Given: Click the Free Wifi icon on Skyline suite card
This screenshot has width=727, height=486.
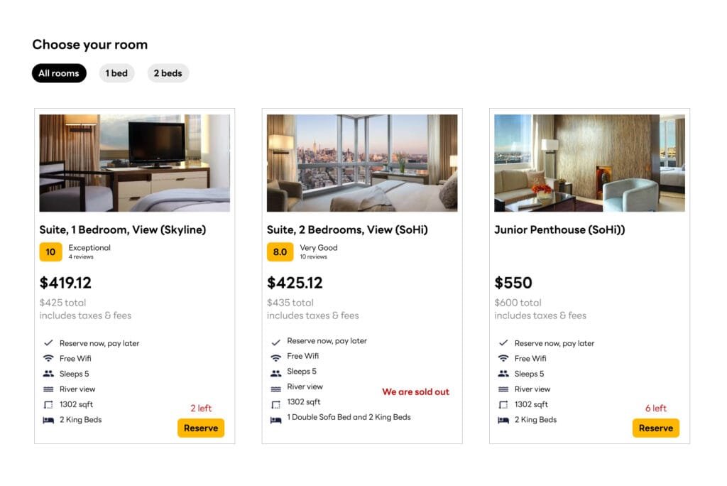Looking at the screenshot, I should (48, 358).
